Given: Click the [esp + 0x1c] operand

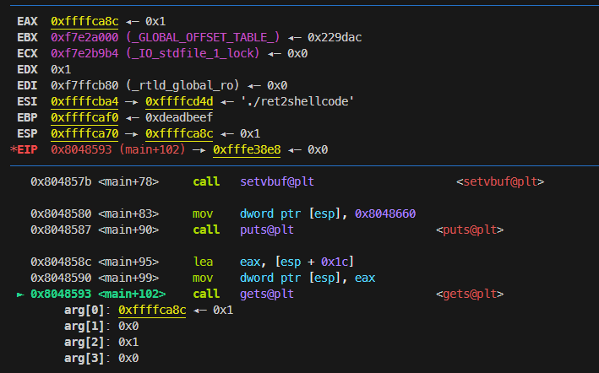Looking at the screenshot, I should point(314,262).
